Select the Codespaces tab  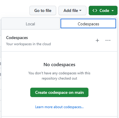pos(88,24)
